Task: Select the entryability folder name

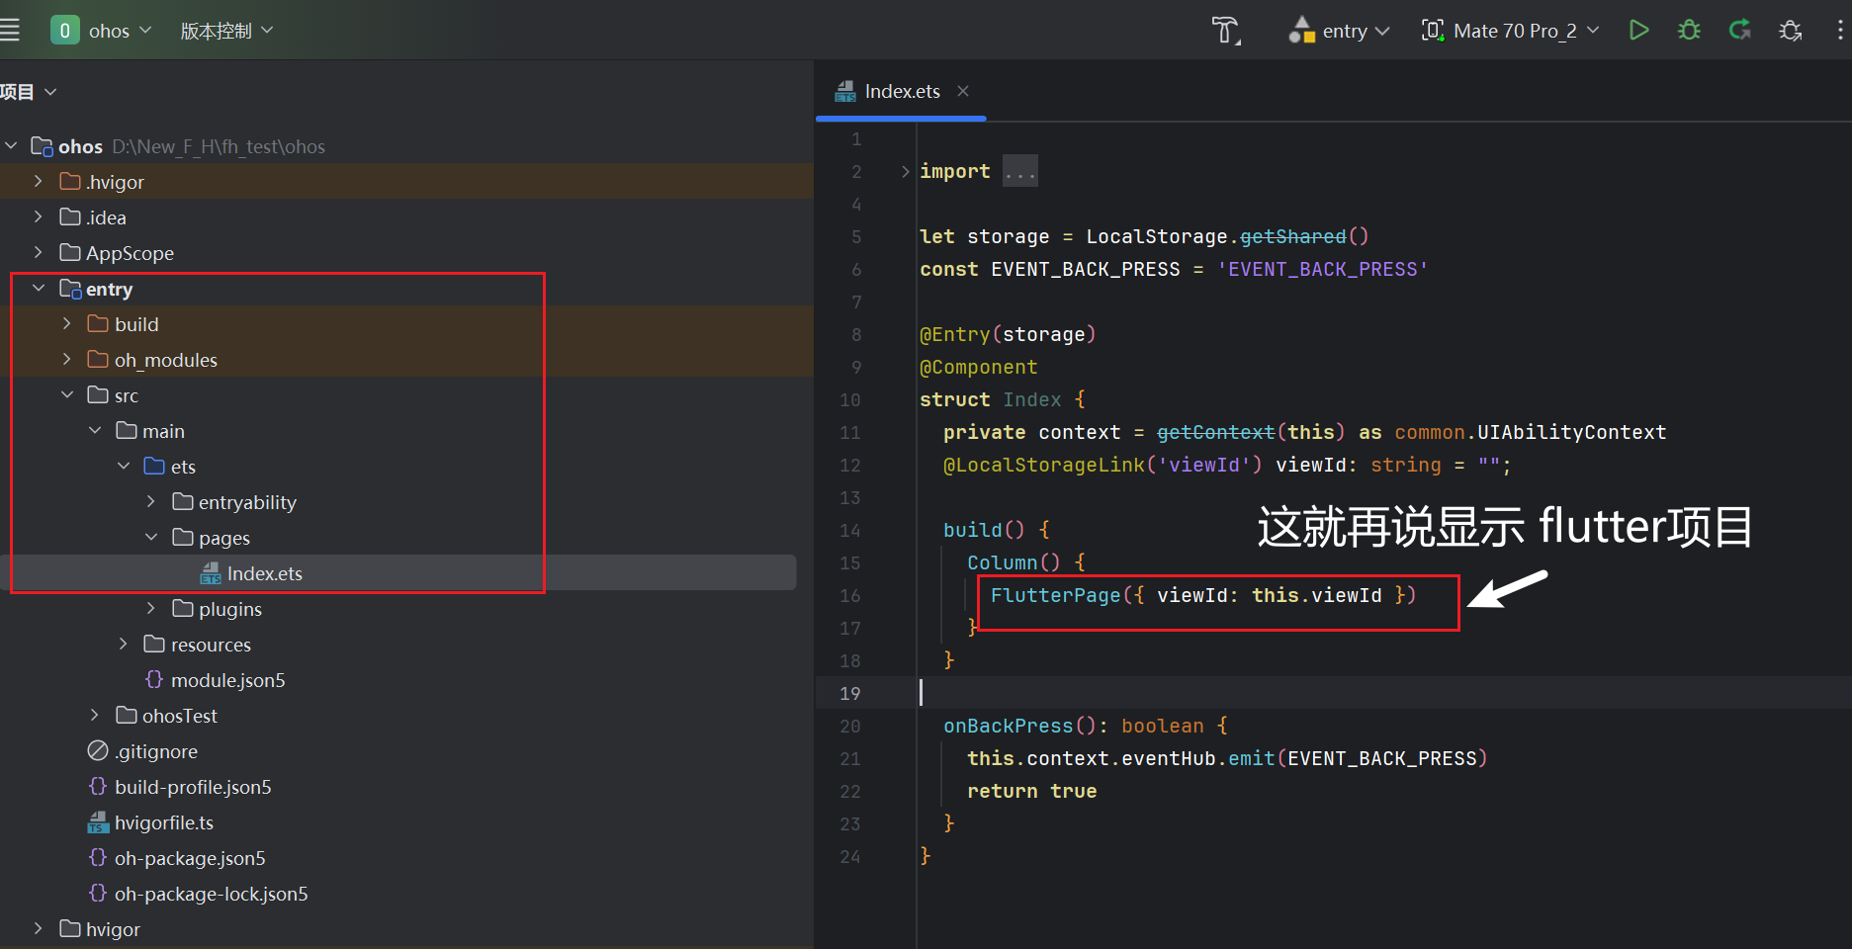Action: [x=247, y=502]
